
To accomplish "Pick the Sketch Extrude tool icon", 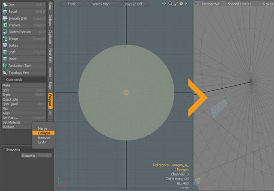I will click(5, 32).
